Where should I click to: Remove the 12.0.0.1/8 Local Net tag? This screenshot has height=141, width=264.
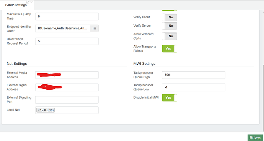click(39, 110)
